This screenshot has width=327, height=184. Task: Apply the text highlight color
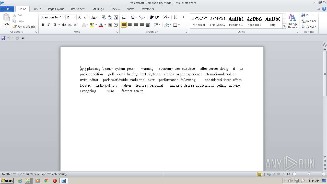[92, 25]
